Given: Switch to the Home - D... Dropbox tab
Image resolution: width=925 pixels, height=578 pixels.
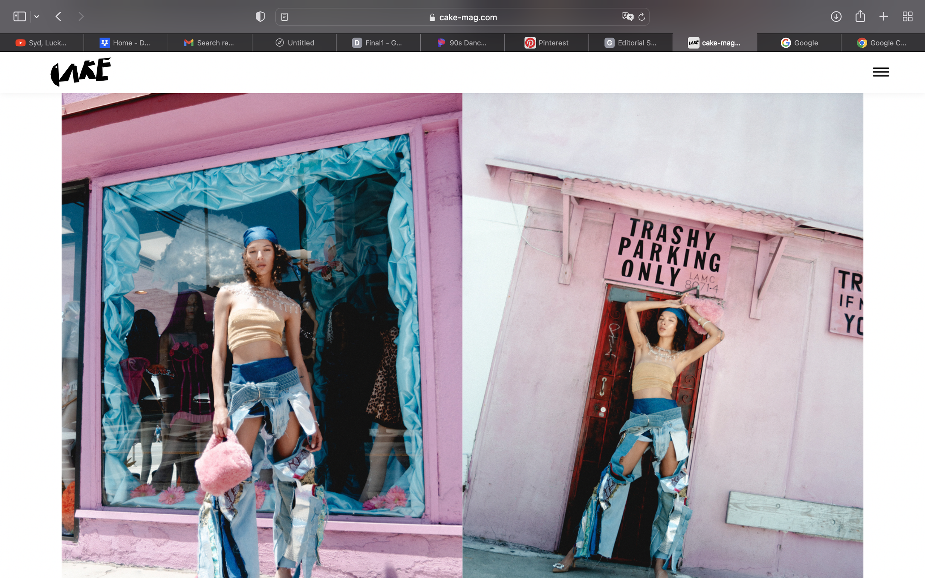Looking at the screenshot, I should (x=126, y=43).
